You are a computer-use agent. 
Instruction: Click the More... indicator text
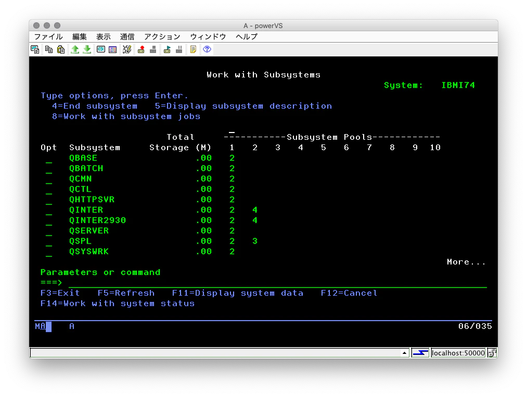pyautogui.click(x=466, y=262)
